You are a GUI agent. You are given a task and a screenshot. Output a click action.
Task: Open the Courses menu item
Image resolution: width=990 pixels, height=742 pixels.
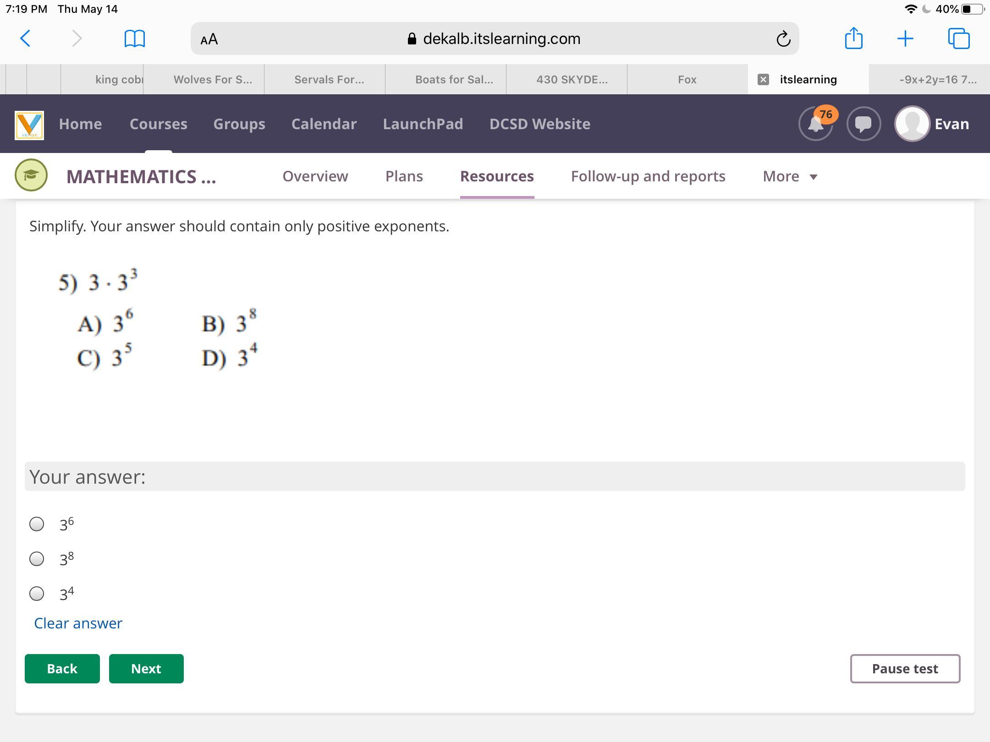click(x=158, y=124)
